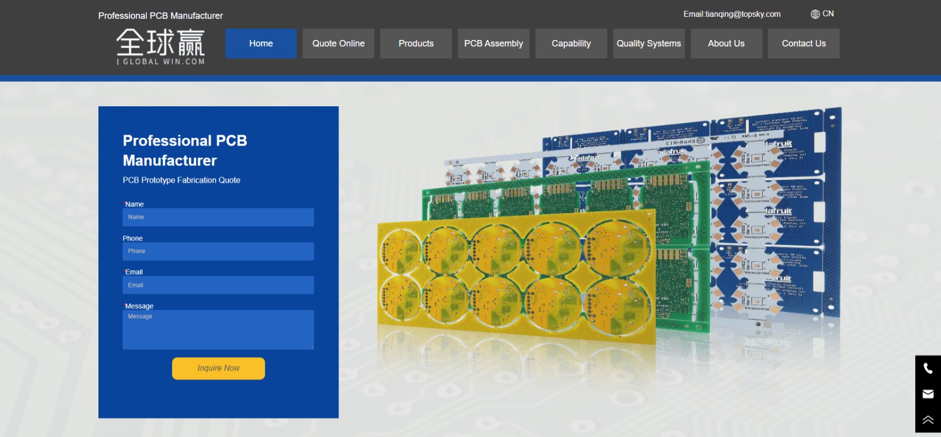Focus the Name input field
The image size is (941, 437).
tap(218, 217)
